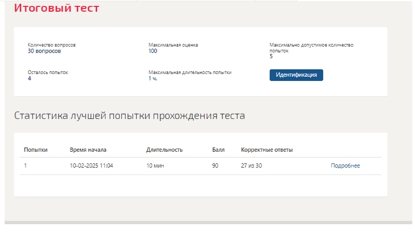Click the Статистика лучшей попытки heading
The image size is (415, 240).
pos(129,115)
